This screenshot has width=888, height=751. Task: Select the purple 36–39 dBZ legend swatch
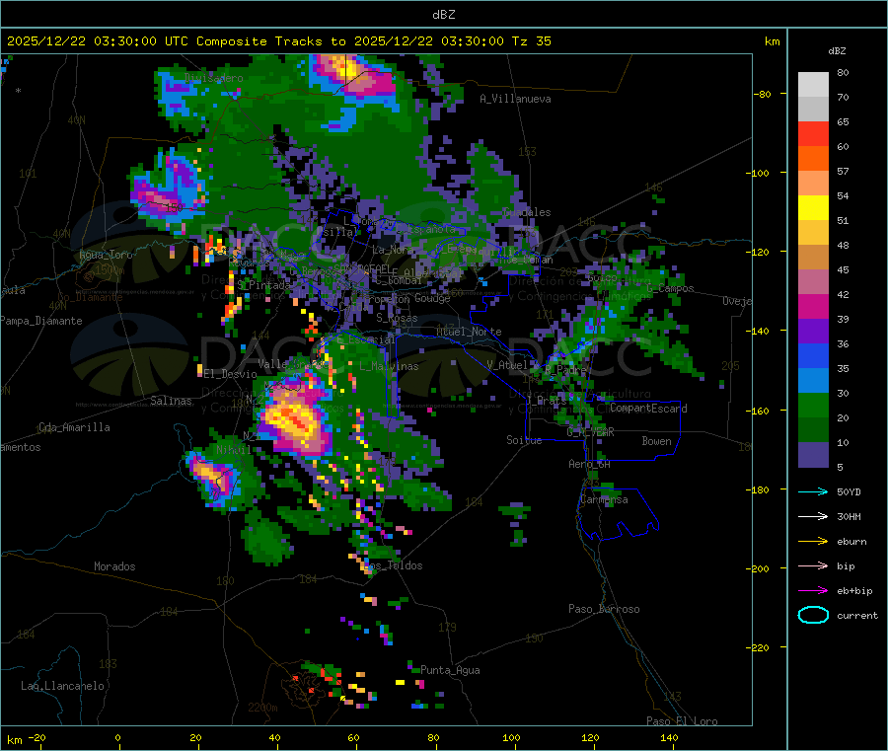tap(813, 332)
